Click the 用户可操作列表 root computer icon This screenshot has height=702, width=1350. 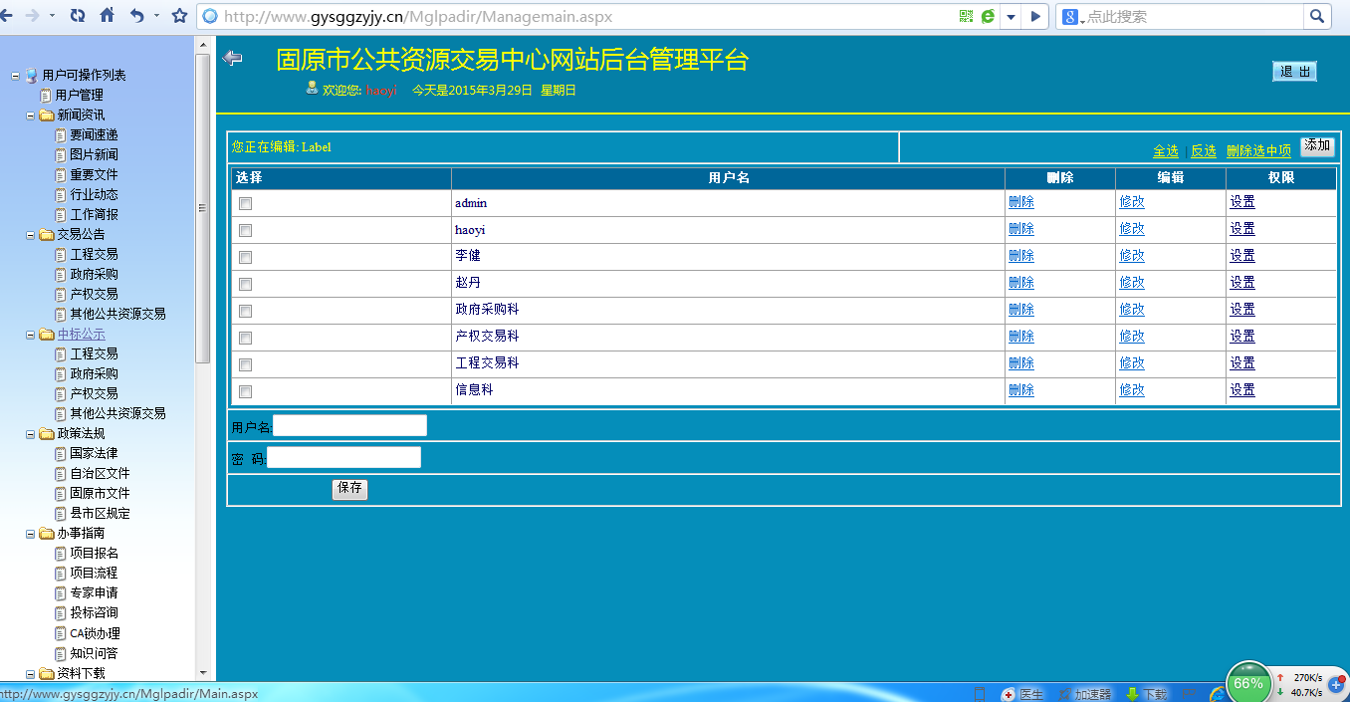(x=31, y=75)
